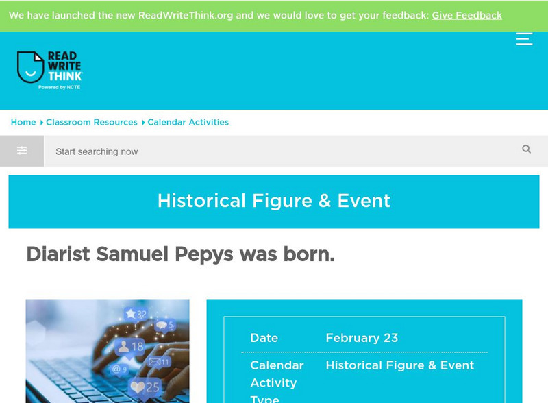548x403 pixels.
Task: Open the hamburger menu icon
Action: click(x=524, y=38)
